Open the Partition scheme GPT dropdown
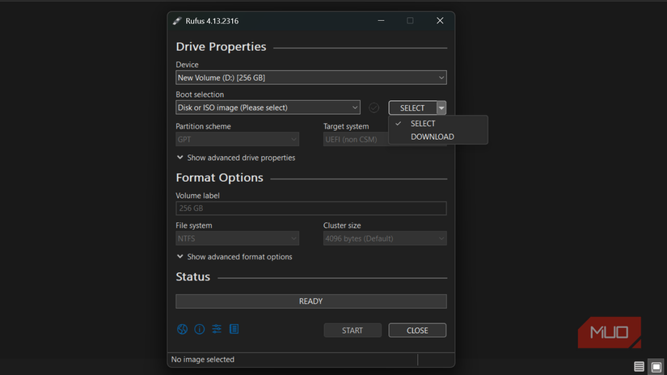667x375 pixels. pyautogui.click(x=238, y=140)
